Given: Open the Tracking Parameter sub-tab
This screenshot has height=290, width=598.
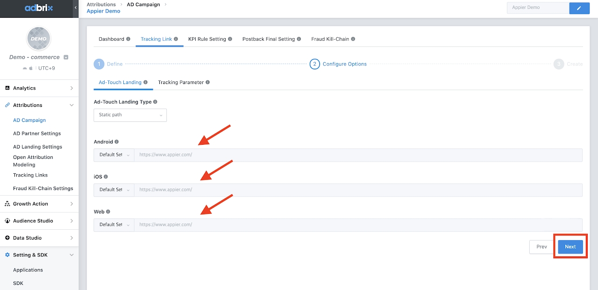Looking at the screenshot, I should click(x=181, y=83).
